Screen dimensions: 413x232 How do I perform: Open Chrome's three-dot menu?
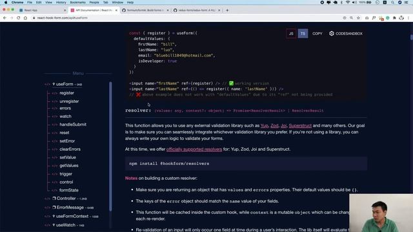tap(408, 18)
